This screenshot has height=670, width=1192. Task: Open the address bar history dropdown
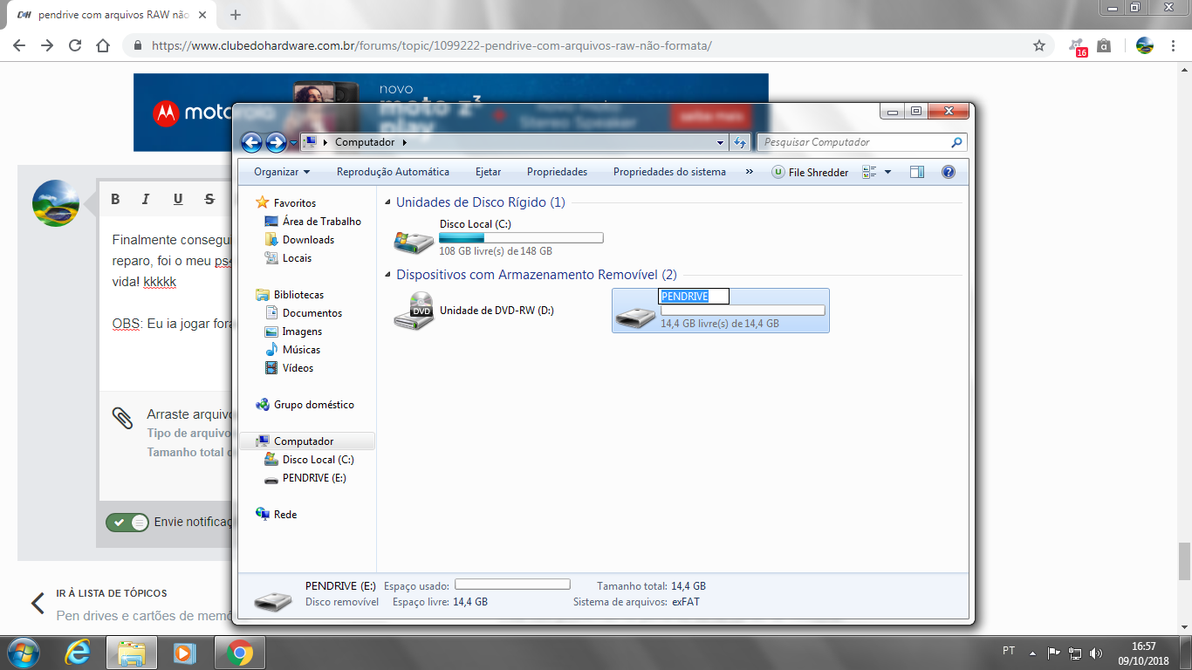[x=720, y=142]
